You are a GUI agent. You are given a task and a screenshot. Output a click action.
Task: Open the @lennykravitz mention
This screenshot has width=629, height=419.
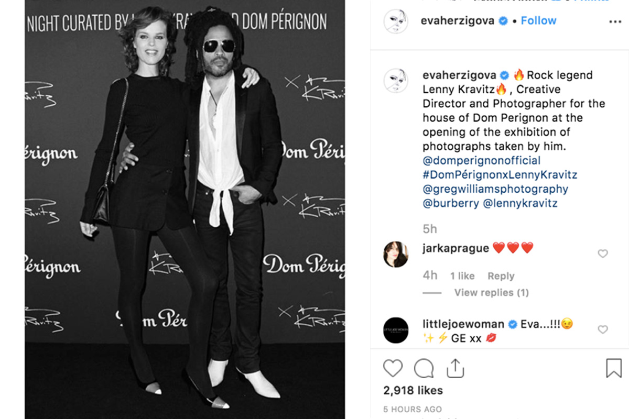coord(520,203)
